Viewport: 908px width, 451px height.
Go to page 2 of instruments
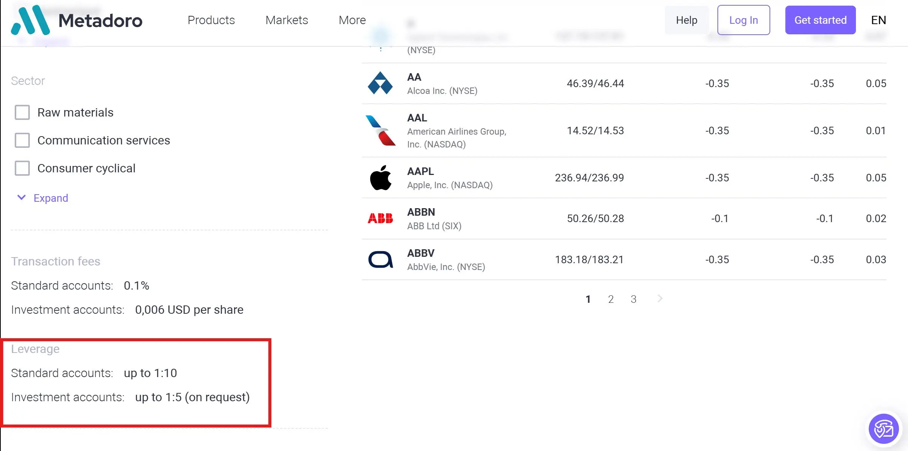pyautogui.click(x=611, y=299)
